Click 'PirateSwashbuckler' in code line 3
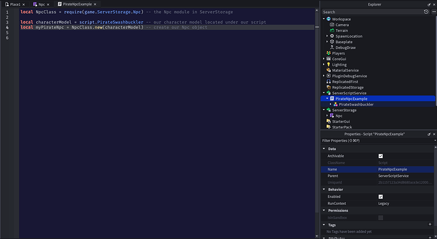Viewport: 437px width, 239px height. [x=120, y=22]
